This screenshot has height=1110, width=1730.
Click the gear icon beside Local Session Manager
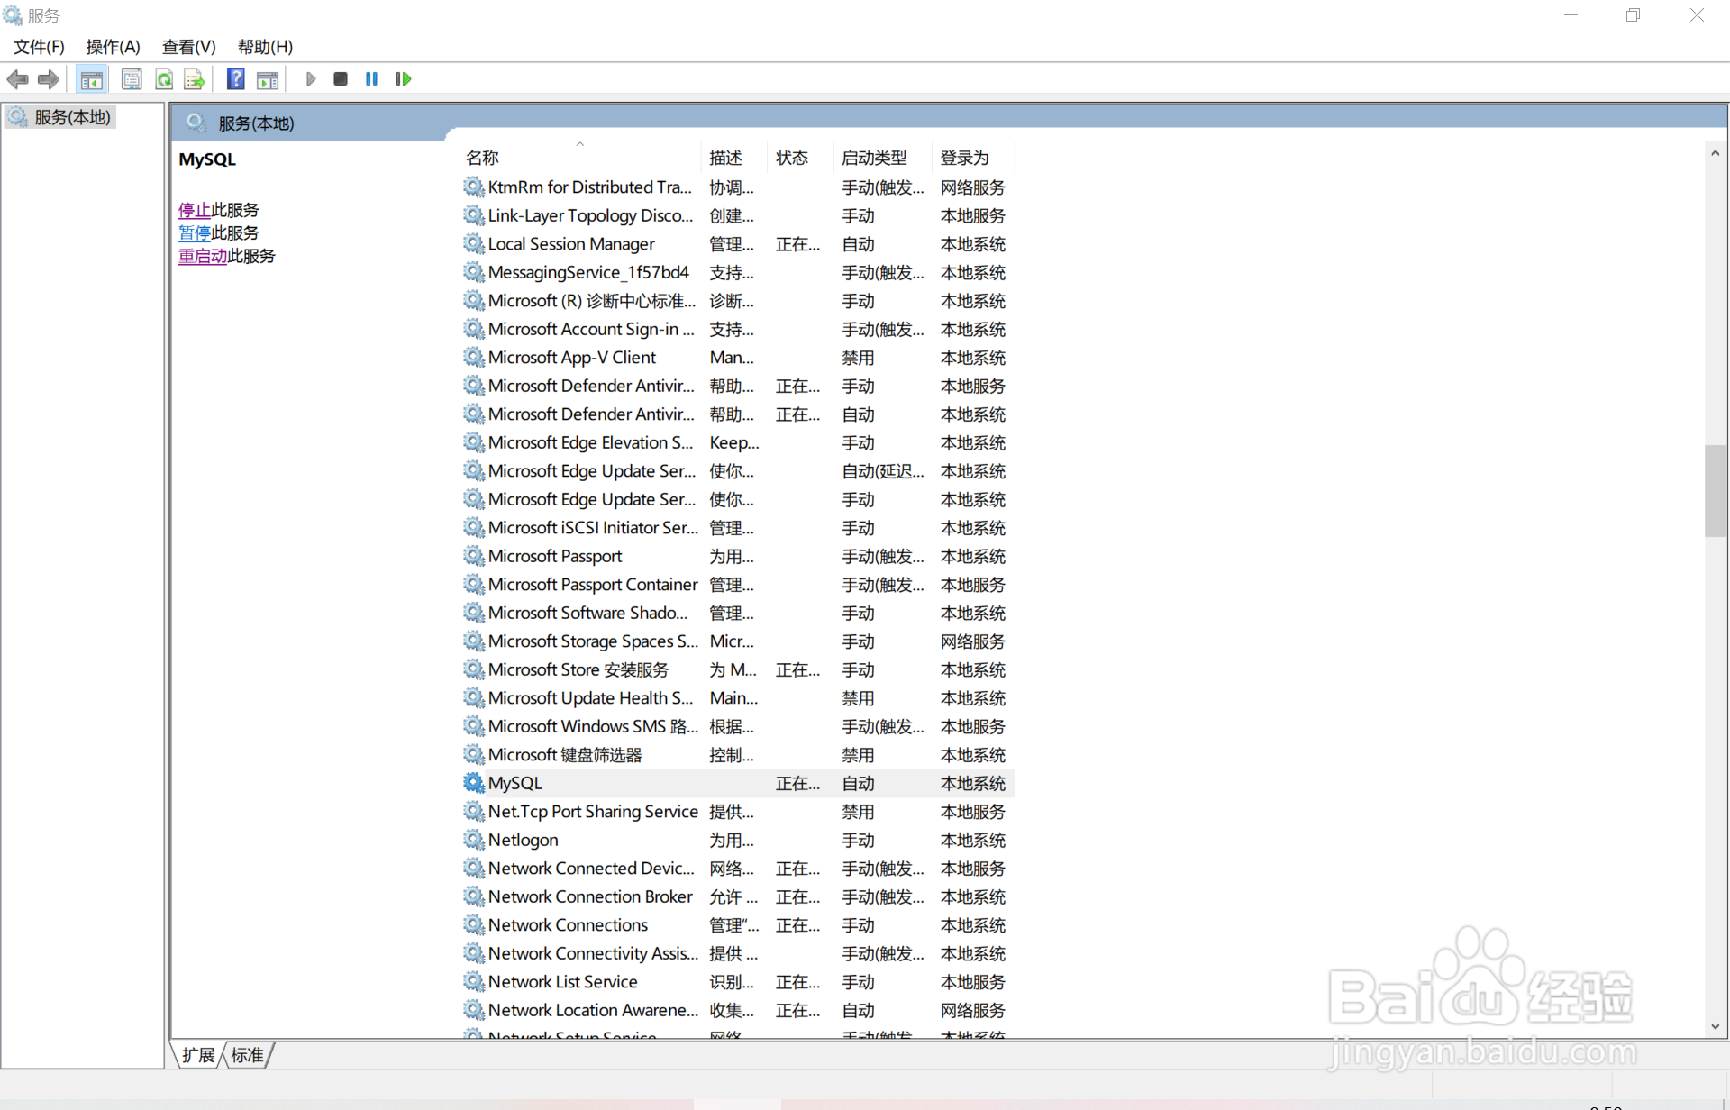pyautogui.click(x=474, y=243)
